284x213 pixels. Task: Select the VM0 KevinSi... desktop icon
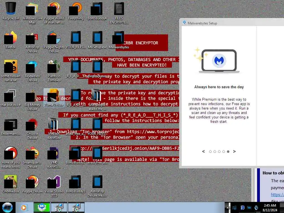(54, 158)
